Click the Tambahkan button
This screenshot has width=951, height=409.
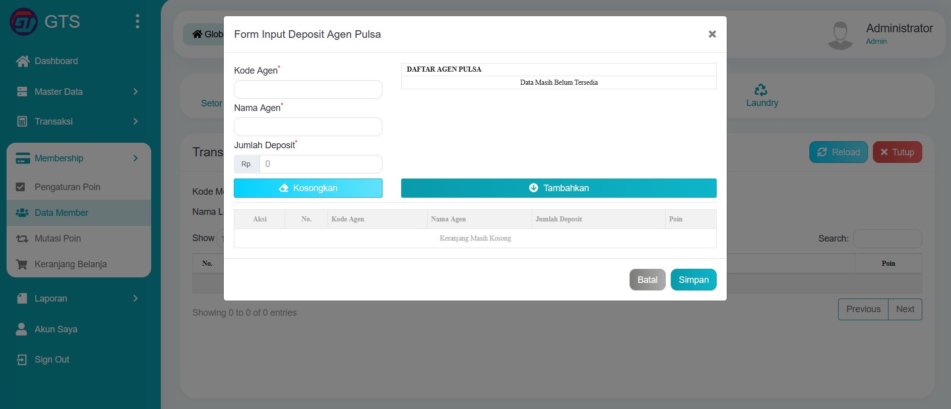558,188
